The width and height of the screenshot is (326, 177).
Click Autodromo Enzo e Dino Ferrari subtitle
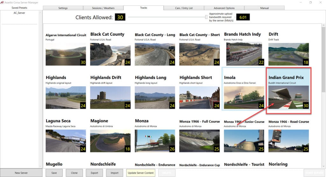(x=240, y=83)
